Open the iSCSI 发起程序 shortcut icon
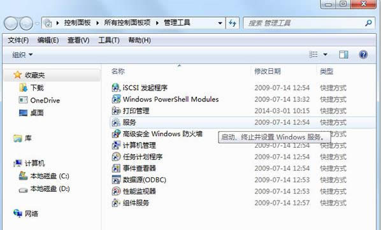Image resolution: width=381 pixels, height=230 pixels. pos(116,87)
